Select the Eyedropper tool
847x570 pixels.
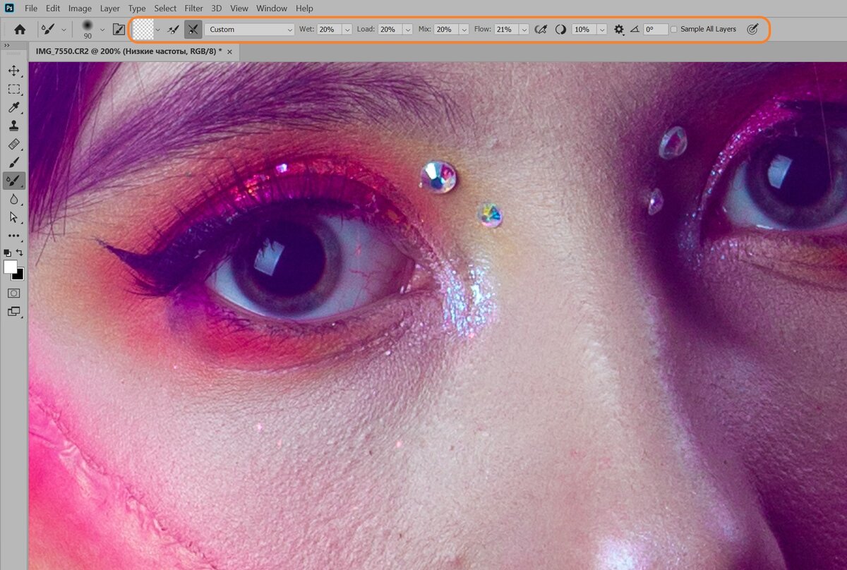[x=13, y=107]
